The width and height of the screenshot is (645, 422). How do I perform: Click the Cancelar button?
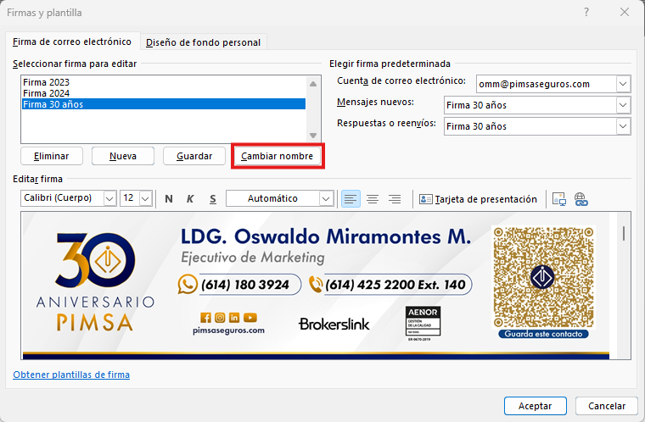607,406
